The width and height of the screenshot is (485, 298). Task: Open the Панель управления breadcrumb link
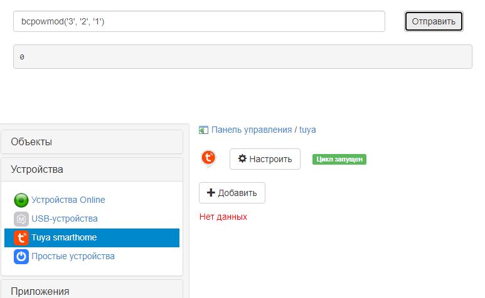(x=251, y=130)
